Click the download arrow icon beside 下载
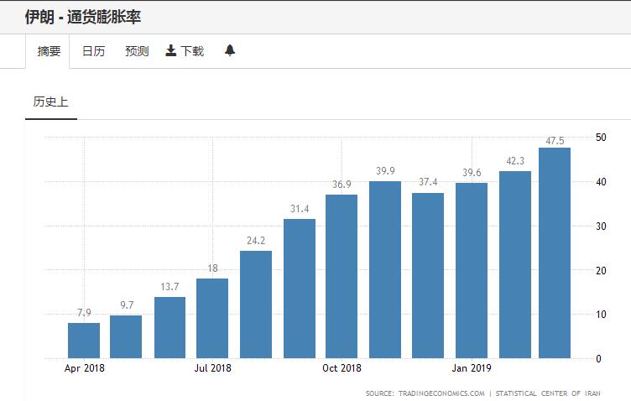The image size is (631, 401). (170, 50)
